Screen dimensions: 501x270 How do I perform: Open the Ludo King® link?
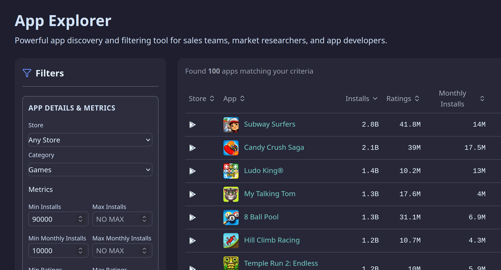coord(264,171)
